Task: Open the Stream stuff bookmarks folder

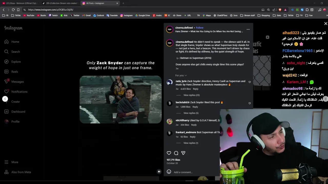Action: click(x=248, y=15)
